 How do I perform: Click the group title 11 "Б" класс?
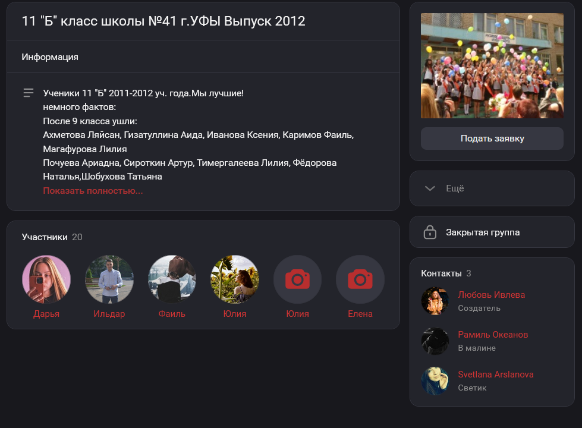(x=163, y=21)
